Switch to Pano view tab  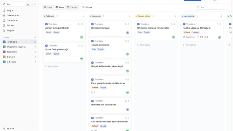(60, 7)
